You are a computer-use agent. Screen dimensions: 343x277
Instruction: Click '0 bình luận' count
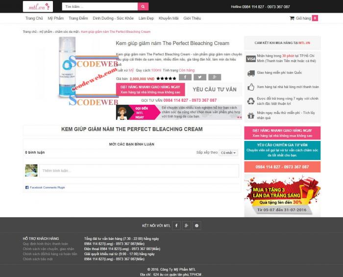coord(35,152)
